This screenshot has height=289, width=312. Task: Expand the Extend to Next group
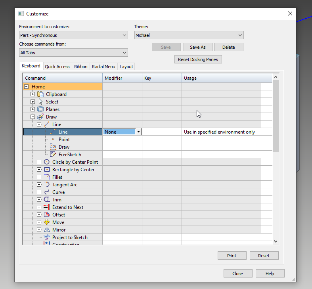click(39, 207)
